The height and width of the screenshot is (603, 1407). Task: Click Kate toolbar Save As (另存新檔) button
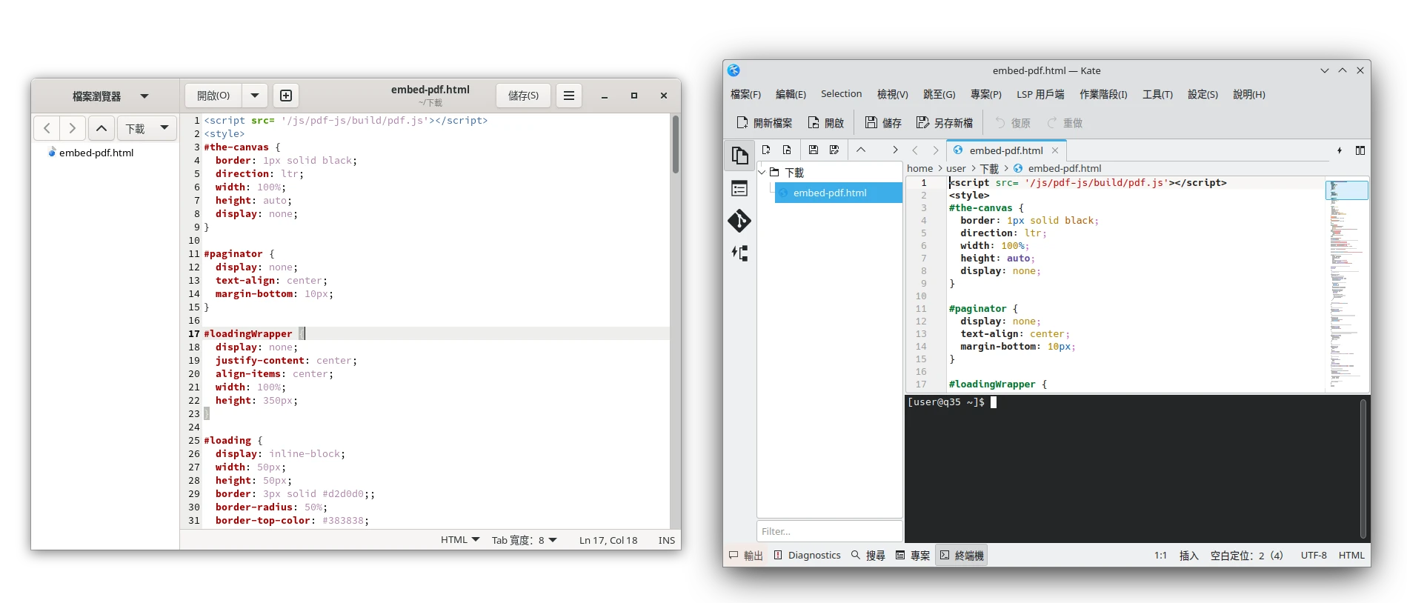click(x=945, y=123)
